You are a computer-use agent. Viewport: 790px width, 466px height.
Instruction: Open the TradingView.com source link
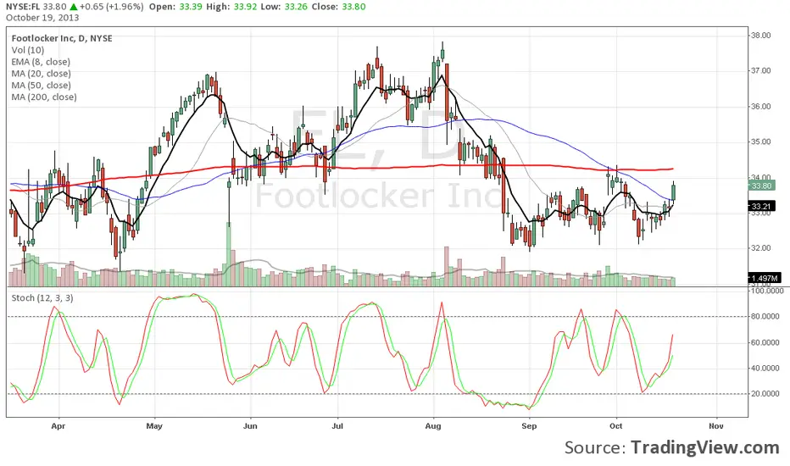click(x=705, y=447)
